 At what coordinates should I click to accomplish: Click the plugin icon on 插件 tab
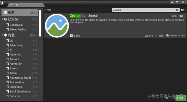(x=11, y=5)
